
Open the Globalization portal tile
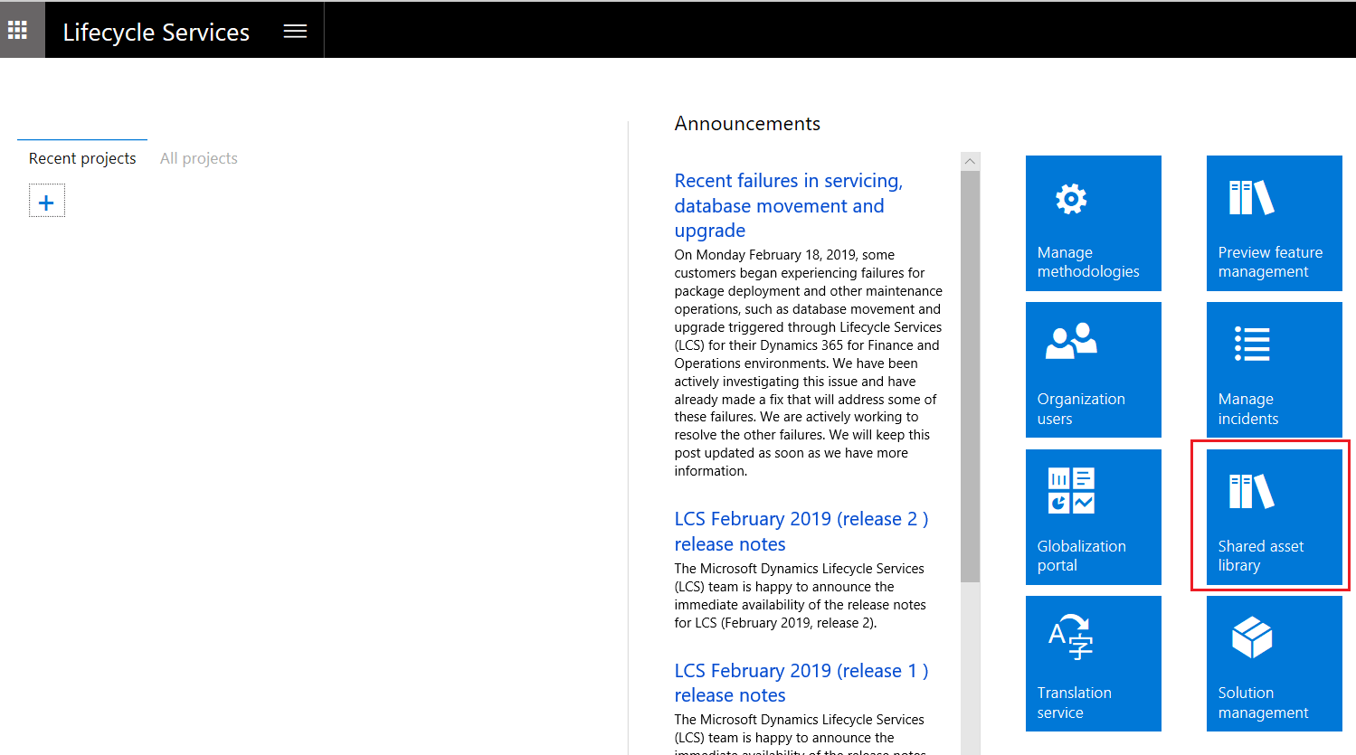pos(1093,517)
